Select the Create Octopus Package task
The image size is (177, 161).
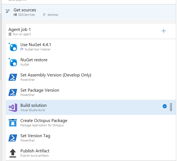point(44,121)
